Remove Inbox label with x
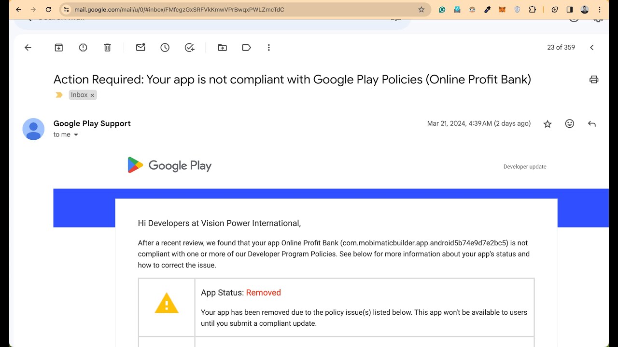The height and width of the screenshot is (347, 618). 92,95
